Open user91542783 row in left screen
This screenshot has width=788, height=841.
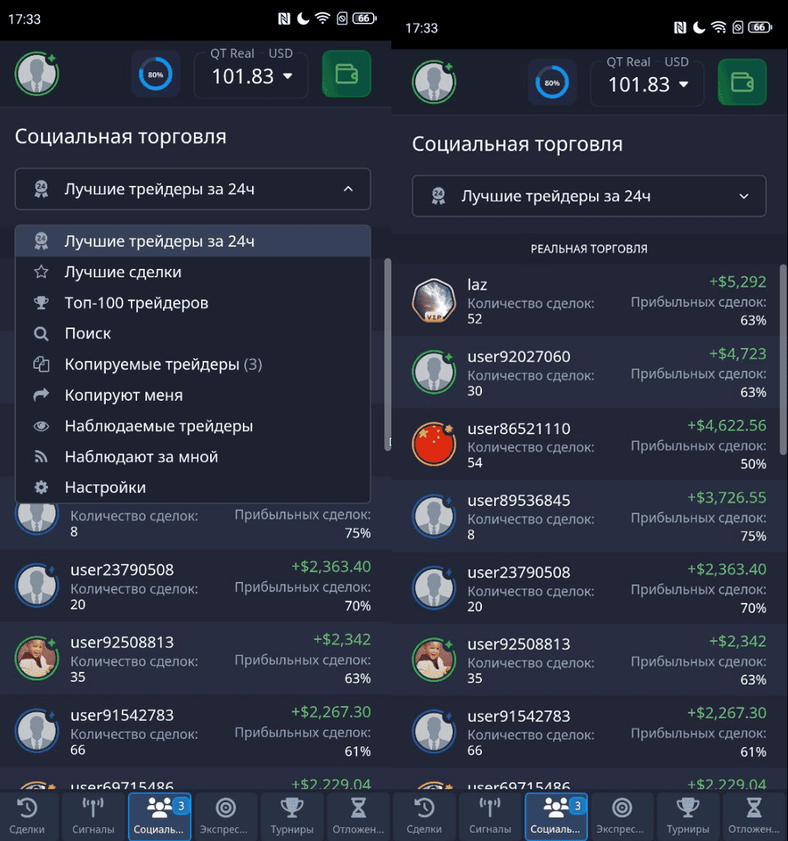[x=193, y=731]
